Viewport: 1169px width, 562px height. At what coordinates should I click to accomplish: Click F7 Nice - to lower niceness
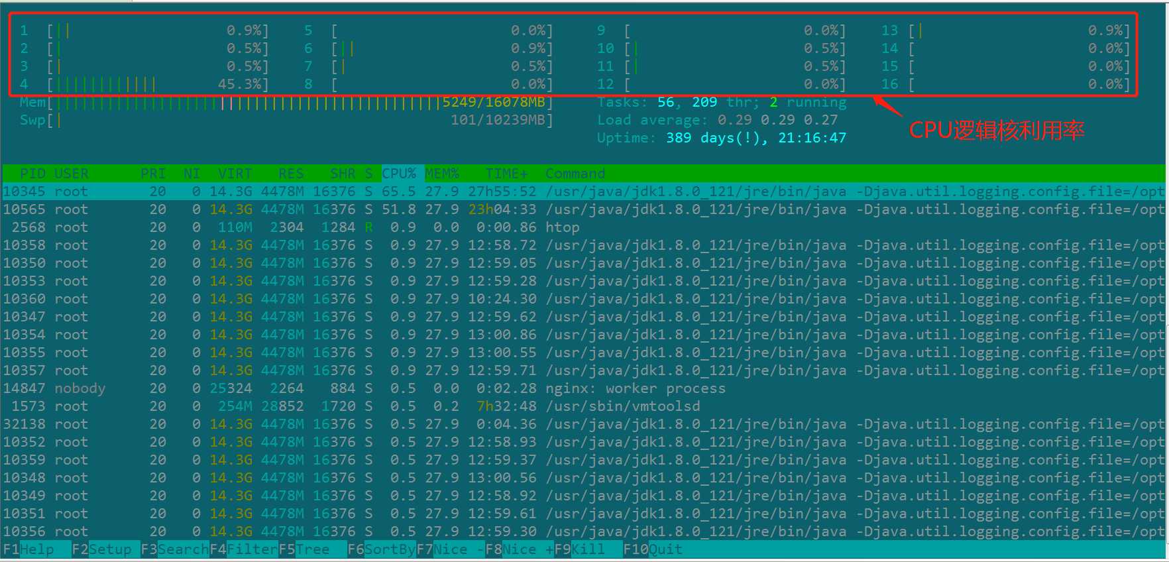point(450,549)
